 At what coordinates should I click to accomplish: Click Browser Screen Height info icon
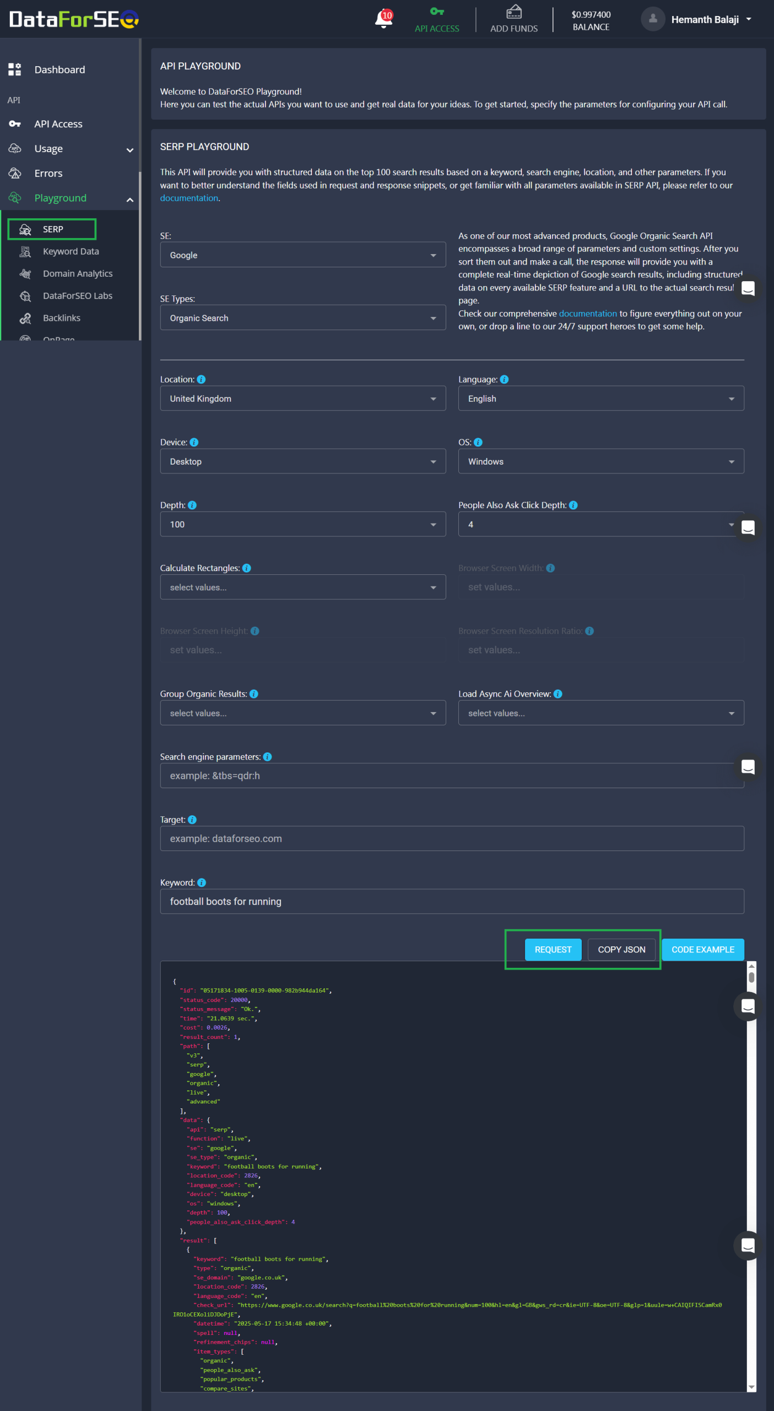click(255, 631)
